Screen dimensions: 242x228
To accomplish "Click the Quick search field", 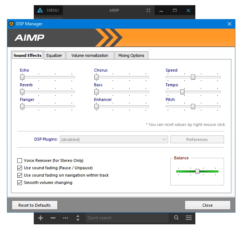I will (127, 218).
